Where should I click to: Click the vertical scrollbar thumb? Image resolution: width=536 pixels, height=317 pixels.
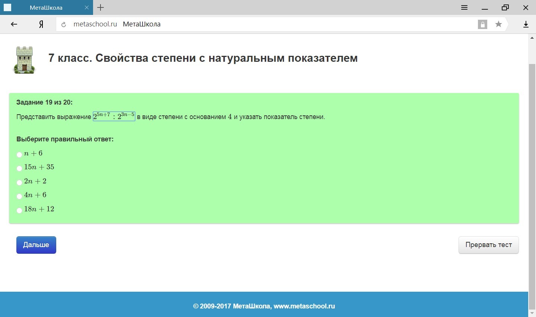[x=532, y=186]
